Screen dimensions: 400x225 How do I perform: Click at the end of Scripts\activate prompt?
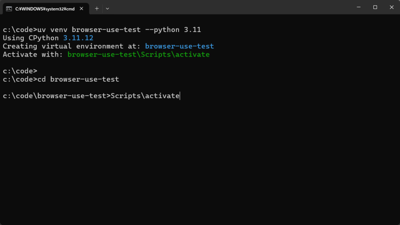click(x=180, y=96)
